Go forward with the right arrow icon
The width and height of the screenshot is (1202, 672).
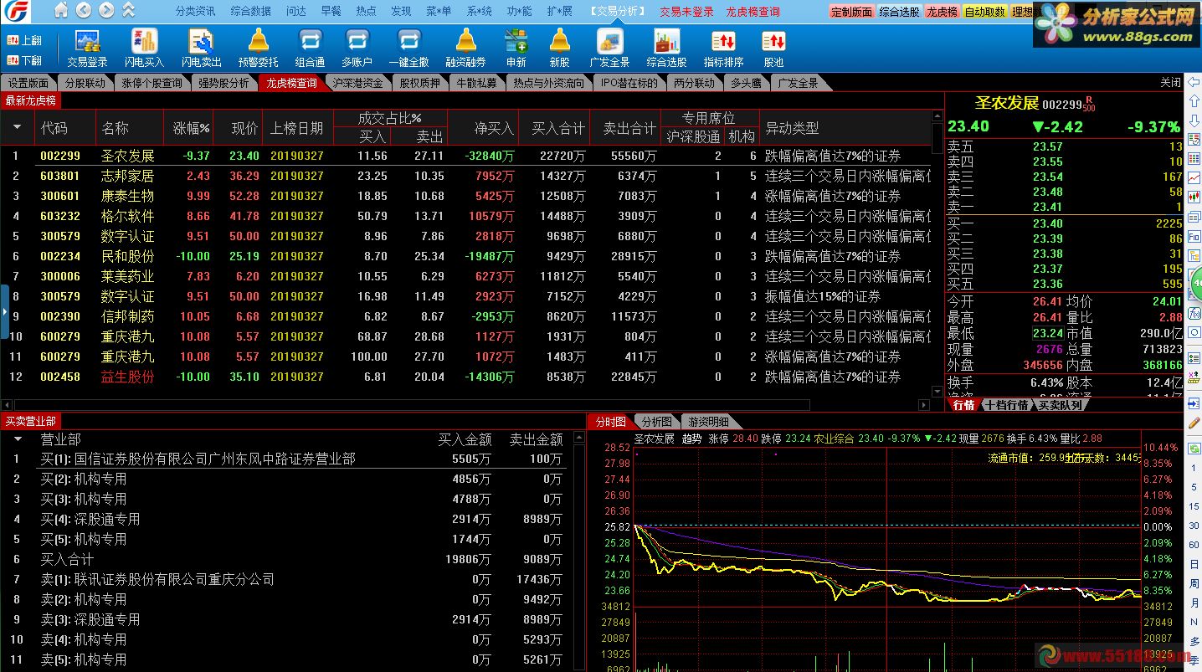105,11
